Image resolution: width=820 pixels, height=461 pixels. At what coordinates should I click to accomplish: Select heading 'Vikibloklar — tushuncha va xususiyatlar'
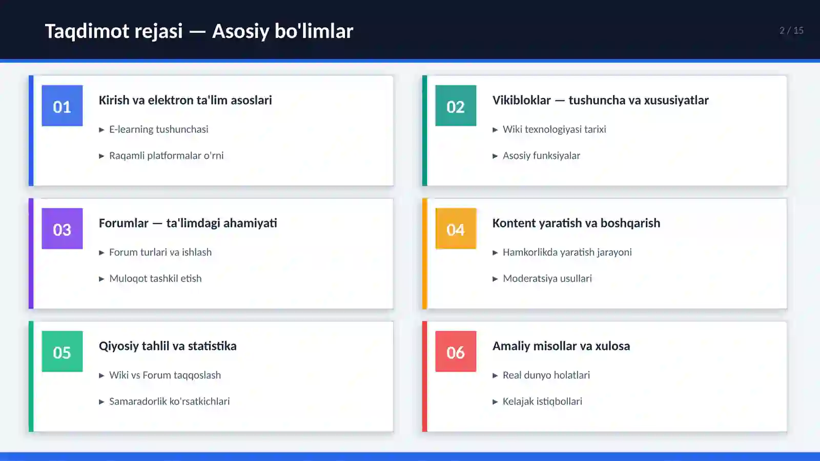tap(600, 100)
